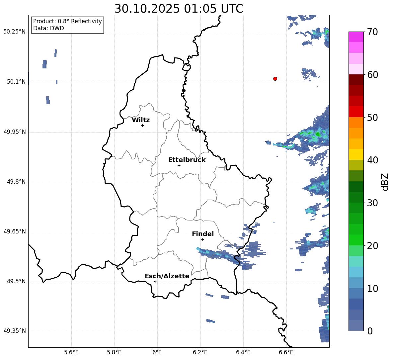Click the Ettelbruck city label

pyautogui.click(x=187, y=160)
